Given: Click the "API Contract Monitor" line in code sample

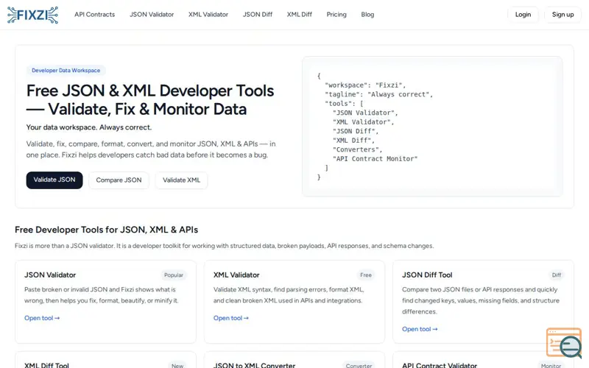Looking at the screenshot, I should point(375,159).
